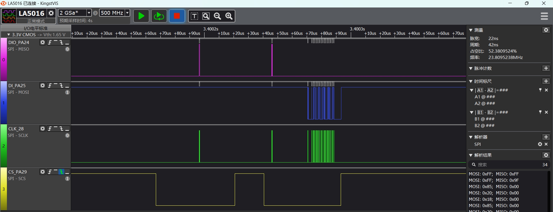
Task: Toggle falling edge trigger on CS_PA29
Action: 61,172
